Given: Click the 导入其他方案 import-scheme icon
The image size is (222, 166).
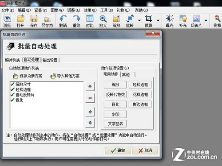Looking at the screenshot, I should [53, 76].
